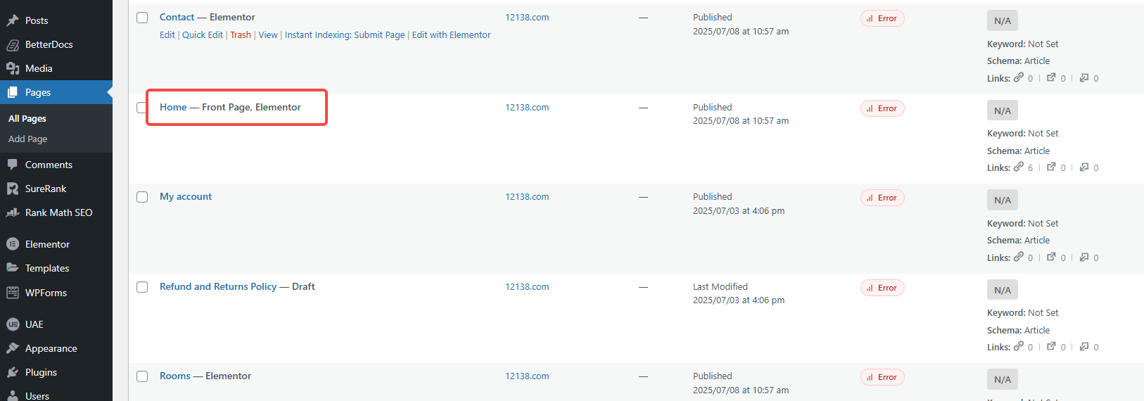Image resolution: width=1144 pixels, height=401 pixels.
Task: Tick the My account page checkbox
Action: tap(142, 197)
